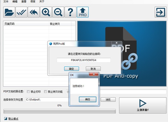The height and width of the screenshot is (122, 168).
Task: Close the OK message dialog
Action: coord(94,74)
